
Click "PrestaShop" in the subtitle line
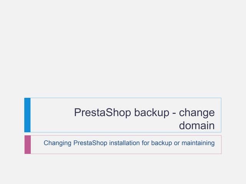pos(90,143)
